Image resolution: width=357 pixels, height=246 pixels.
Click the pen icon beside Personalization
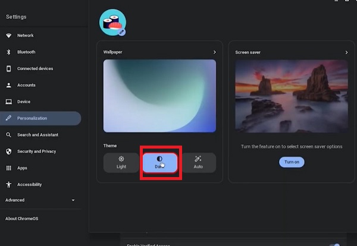click(x=9, y=118)
